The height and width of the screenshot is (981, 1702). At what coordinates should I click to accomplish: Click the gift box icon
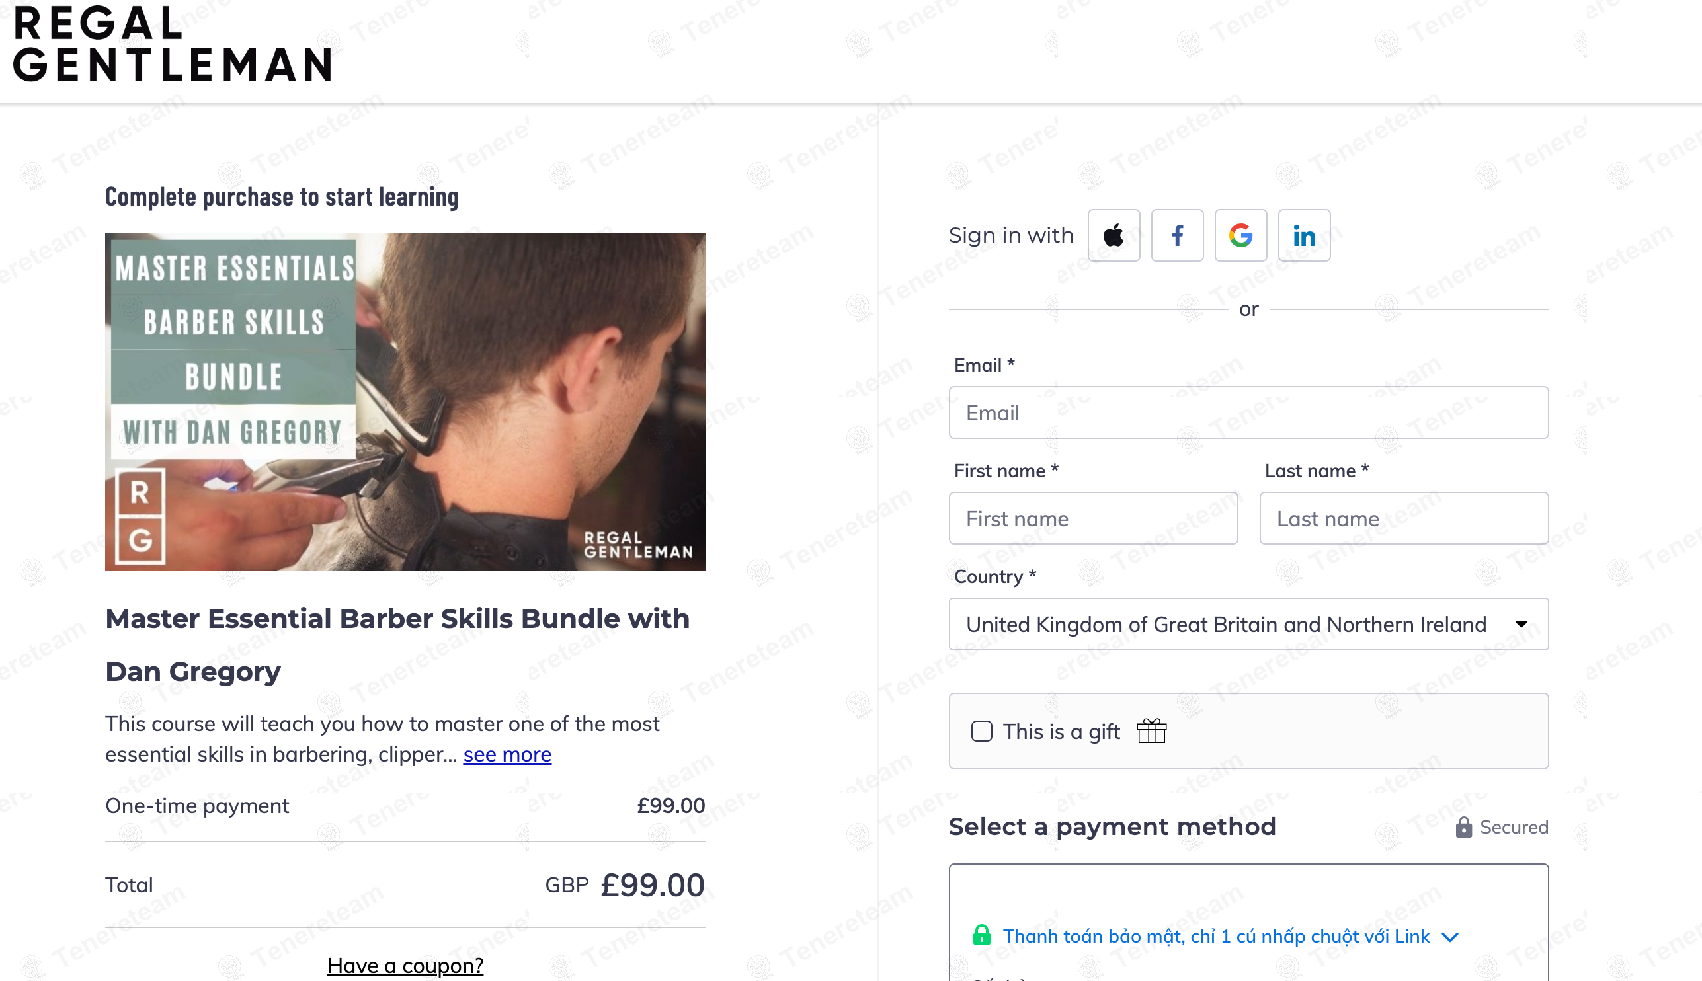tap(1151, 731)
